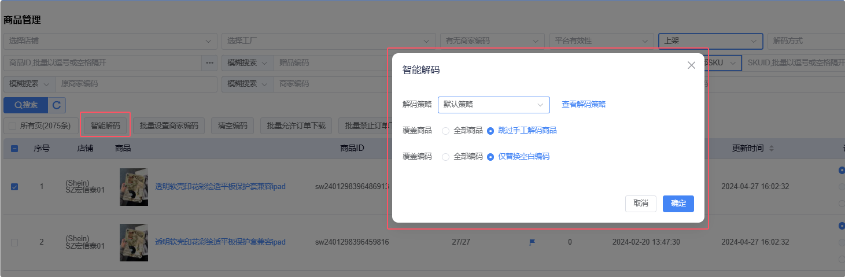Open the 选择店铺 dropdown

pyautogui.click(x=110, y=41)
